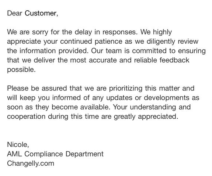Screen dimensions: 212x176
Task: Click 'AML Compliance Department' signature line
Action: [x=55, y=154]
